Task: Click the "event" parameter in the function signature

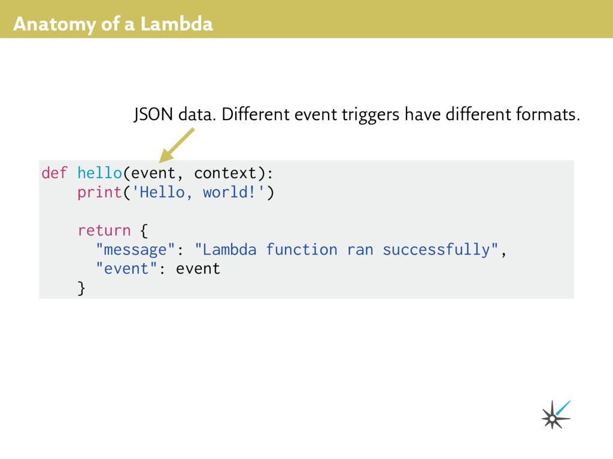Action: 153,173
